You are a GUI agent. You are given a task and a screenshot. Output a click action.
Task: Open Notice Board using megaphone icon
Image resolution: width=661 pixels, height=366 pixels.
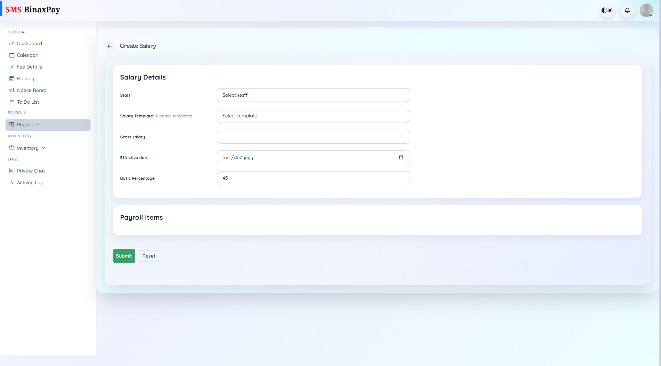point(11,90)
